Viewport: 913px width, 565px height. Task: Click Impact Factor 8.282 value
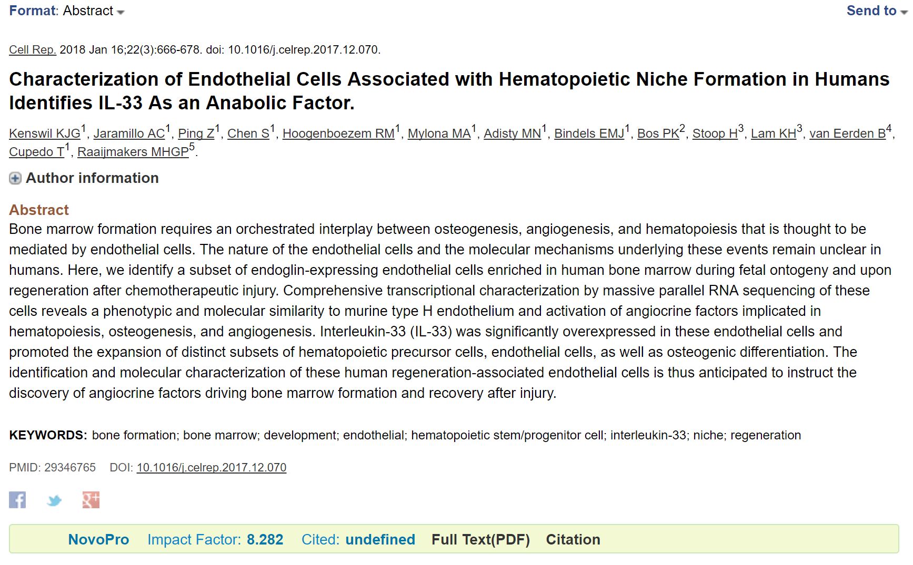[x=265, y=539]
